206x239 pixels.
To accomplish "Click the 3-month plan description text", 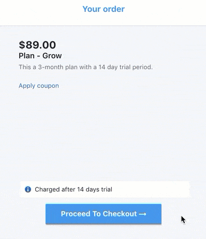I will 86,67.
